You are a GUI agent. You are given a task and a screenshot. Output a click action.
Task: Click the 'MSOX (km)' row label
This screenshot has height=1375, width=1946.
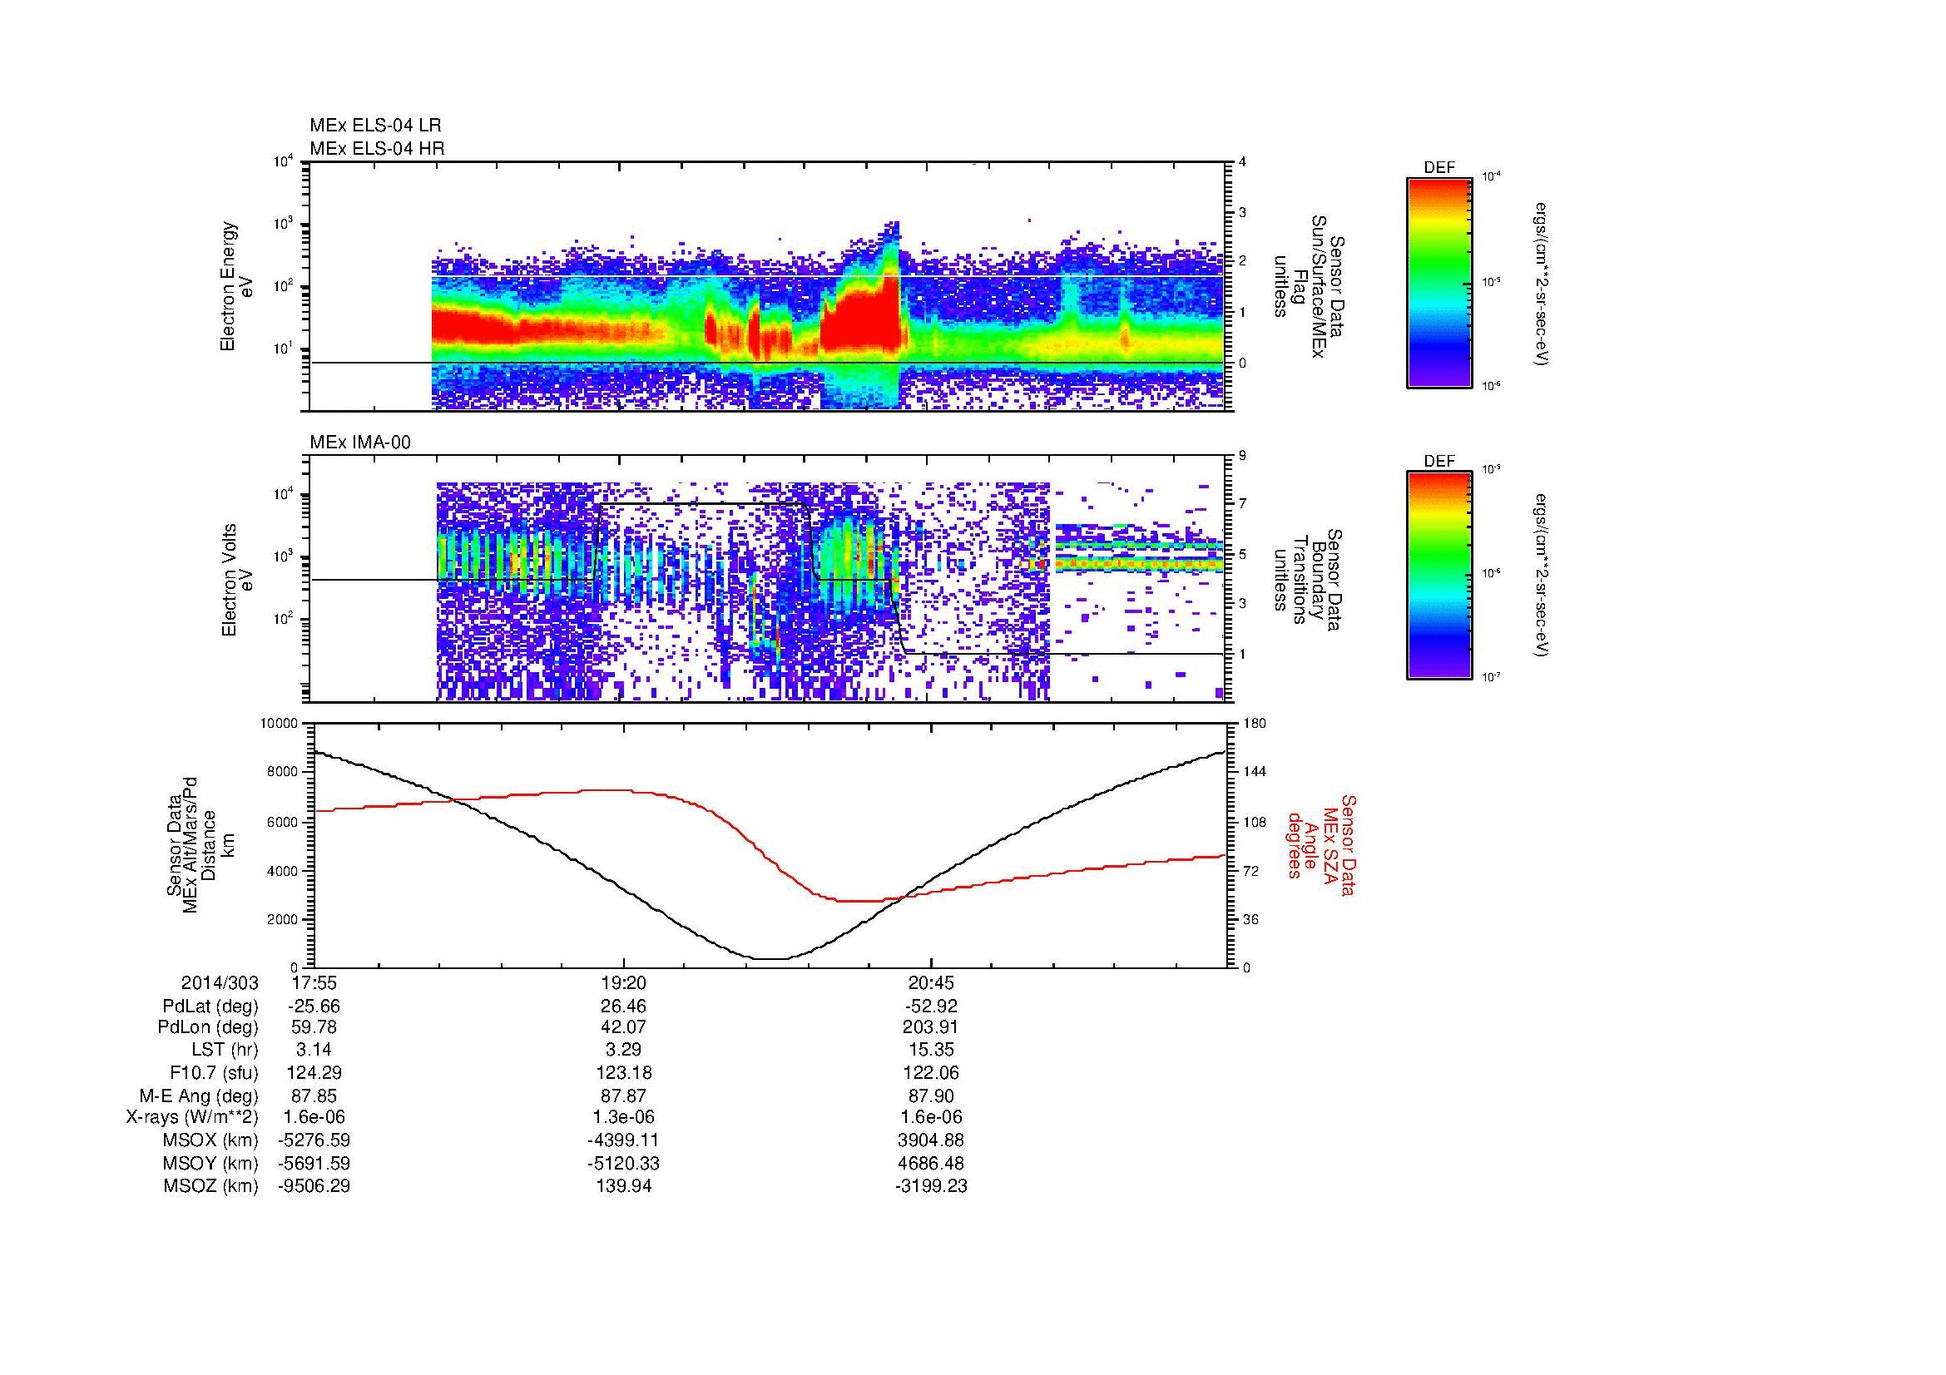[x=210, y=1140]
